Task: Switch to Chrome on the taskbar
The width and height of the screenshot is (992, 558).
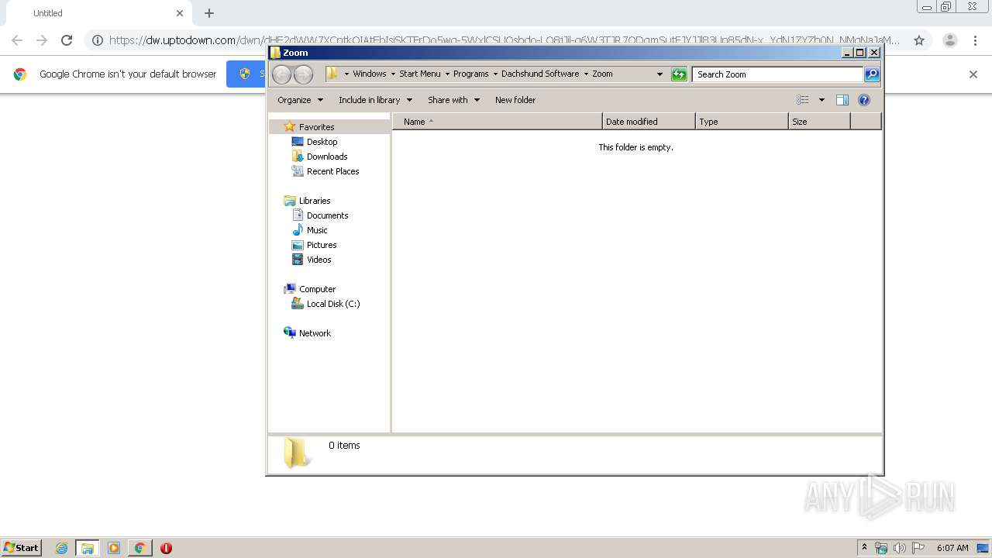Action: coord(139,548)
